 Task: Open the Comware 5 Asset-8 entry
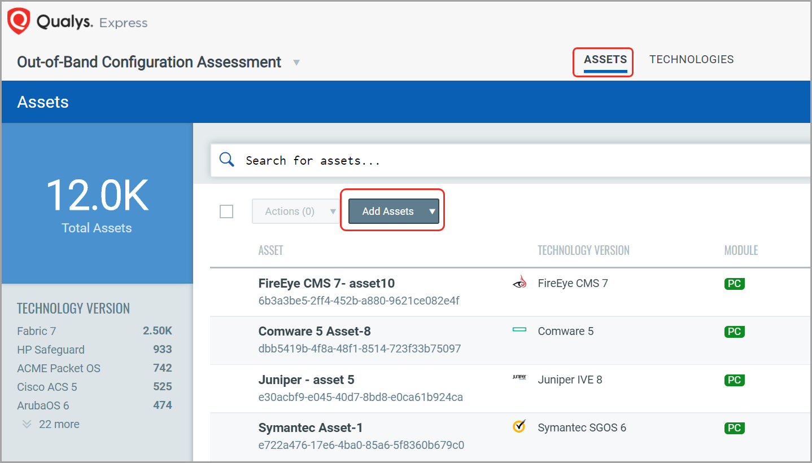pos(315,331)
